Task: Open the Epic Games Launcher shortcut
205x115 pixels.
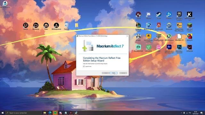Action: click(x=179, y=16)
